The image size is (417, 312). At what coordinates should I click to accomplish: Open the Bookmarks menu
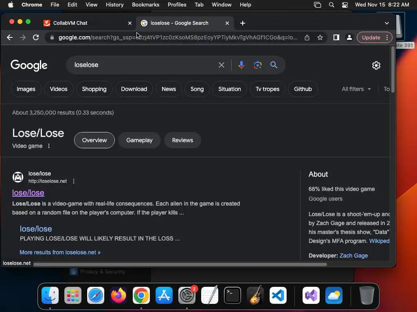tap(145, 5)
